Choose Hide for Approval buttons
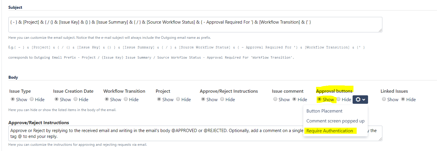The width and height of the screenshot is (437, 151). tap(339, 99)
